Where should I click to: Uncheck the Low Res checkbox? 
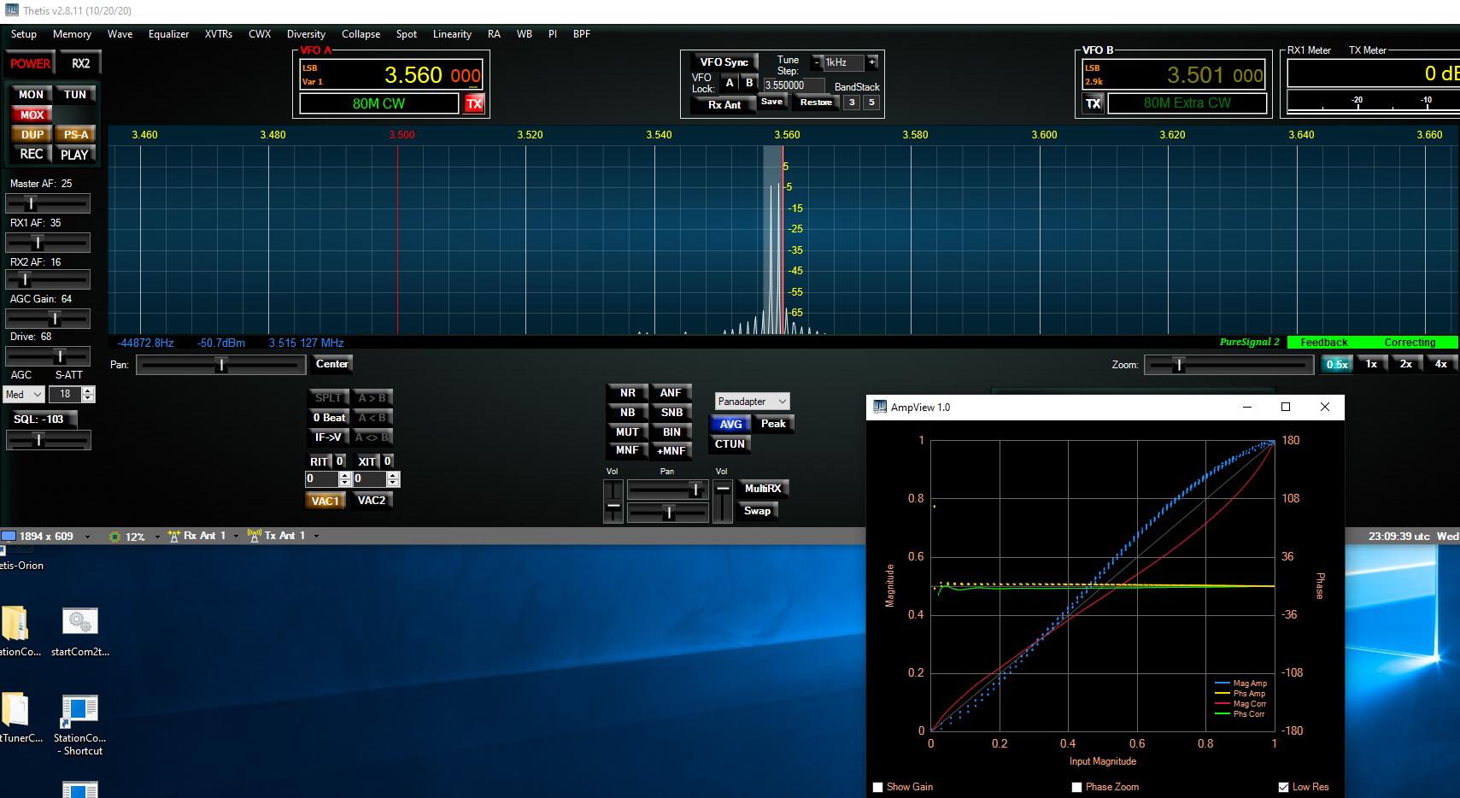tap(1283, 787)
